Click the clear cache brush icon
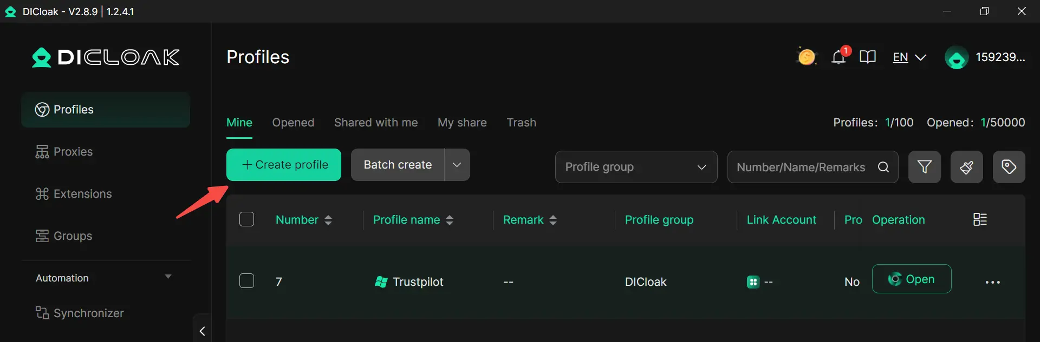This screenshot has width=1040, height=342. pyautogui.click(x=966, y=167)
